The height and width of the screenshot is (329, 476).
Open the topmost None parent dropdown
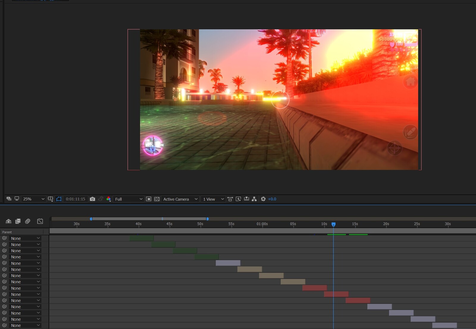(x=25, y=238)
